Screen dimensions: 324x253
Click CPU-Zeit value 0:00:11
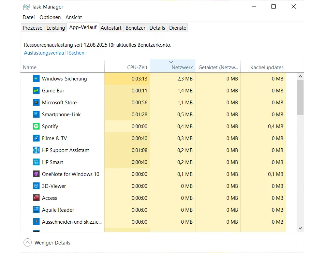[139, 91]
